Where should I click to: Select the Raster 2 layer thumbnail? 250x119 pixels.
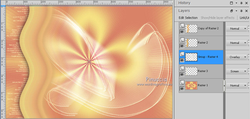coord(191,43)
